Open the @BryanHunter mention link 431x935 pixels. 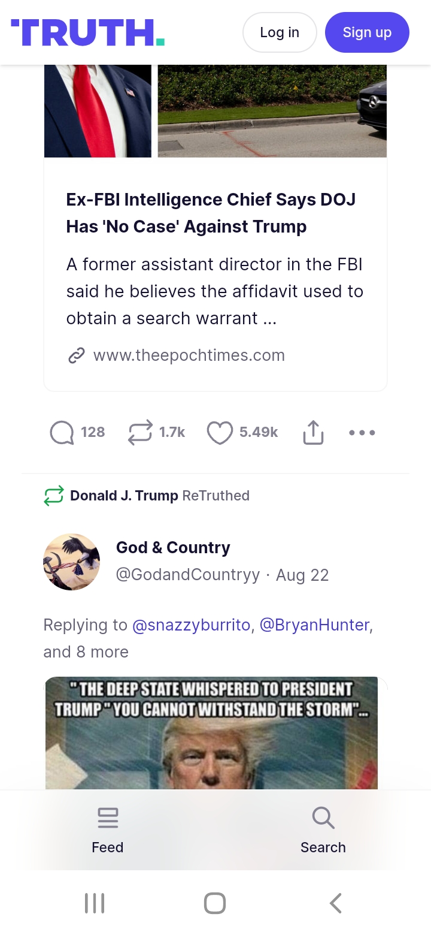click(x=315, y=625)
